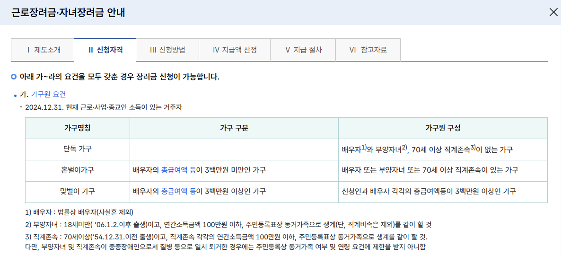Switch to the Ⅲ 신청방법 tab
Screen dimensions: 561x255
167,50
